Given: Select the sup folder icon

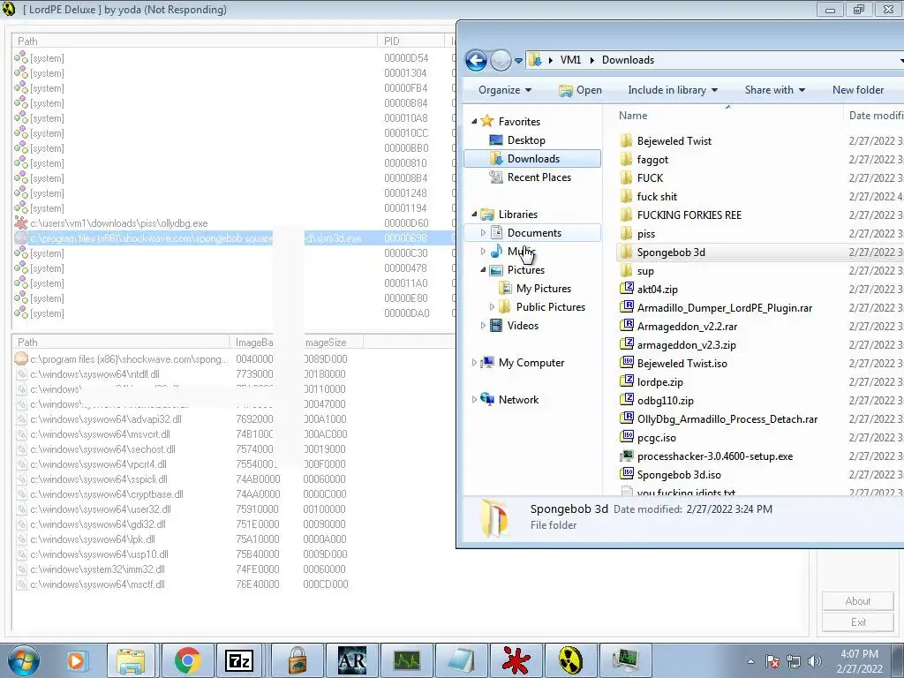Looking at the screenshot, I should [626, 271].
